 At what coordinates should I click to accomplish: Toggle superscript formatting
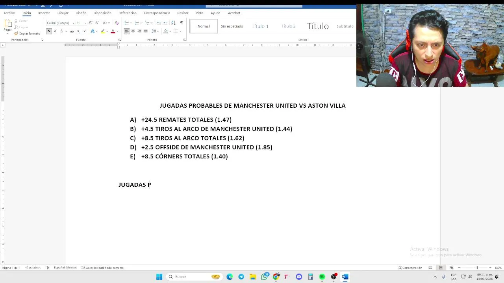coord(85,31)
